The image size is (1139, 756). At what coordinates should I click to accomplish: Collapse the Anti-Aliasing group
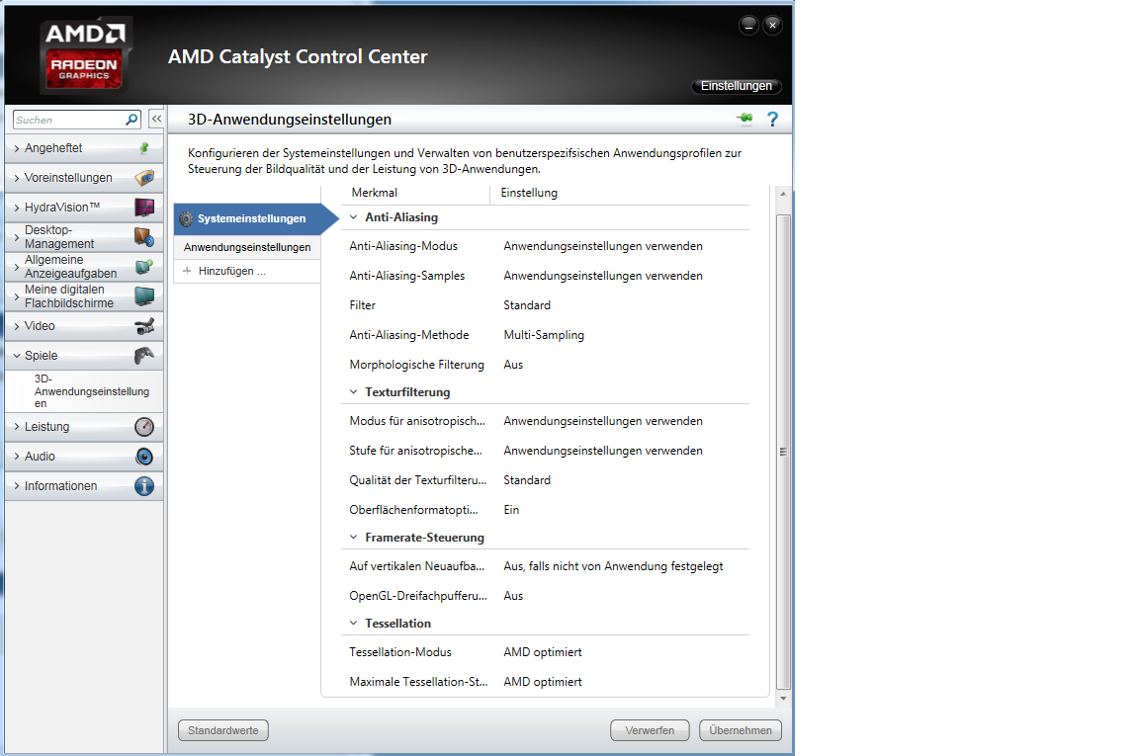tap(354, 217)
